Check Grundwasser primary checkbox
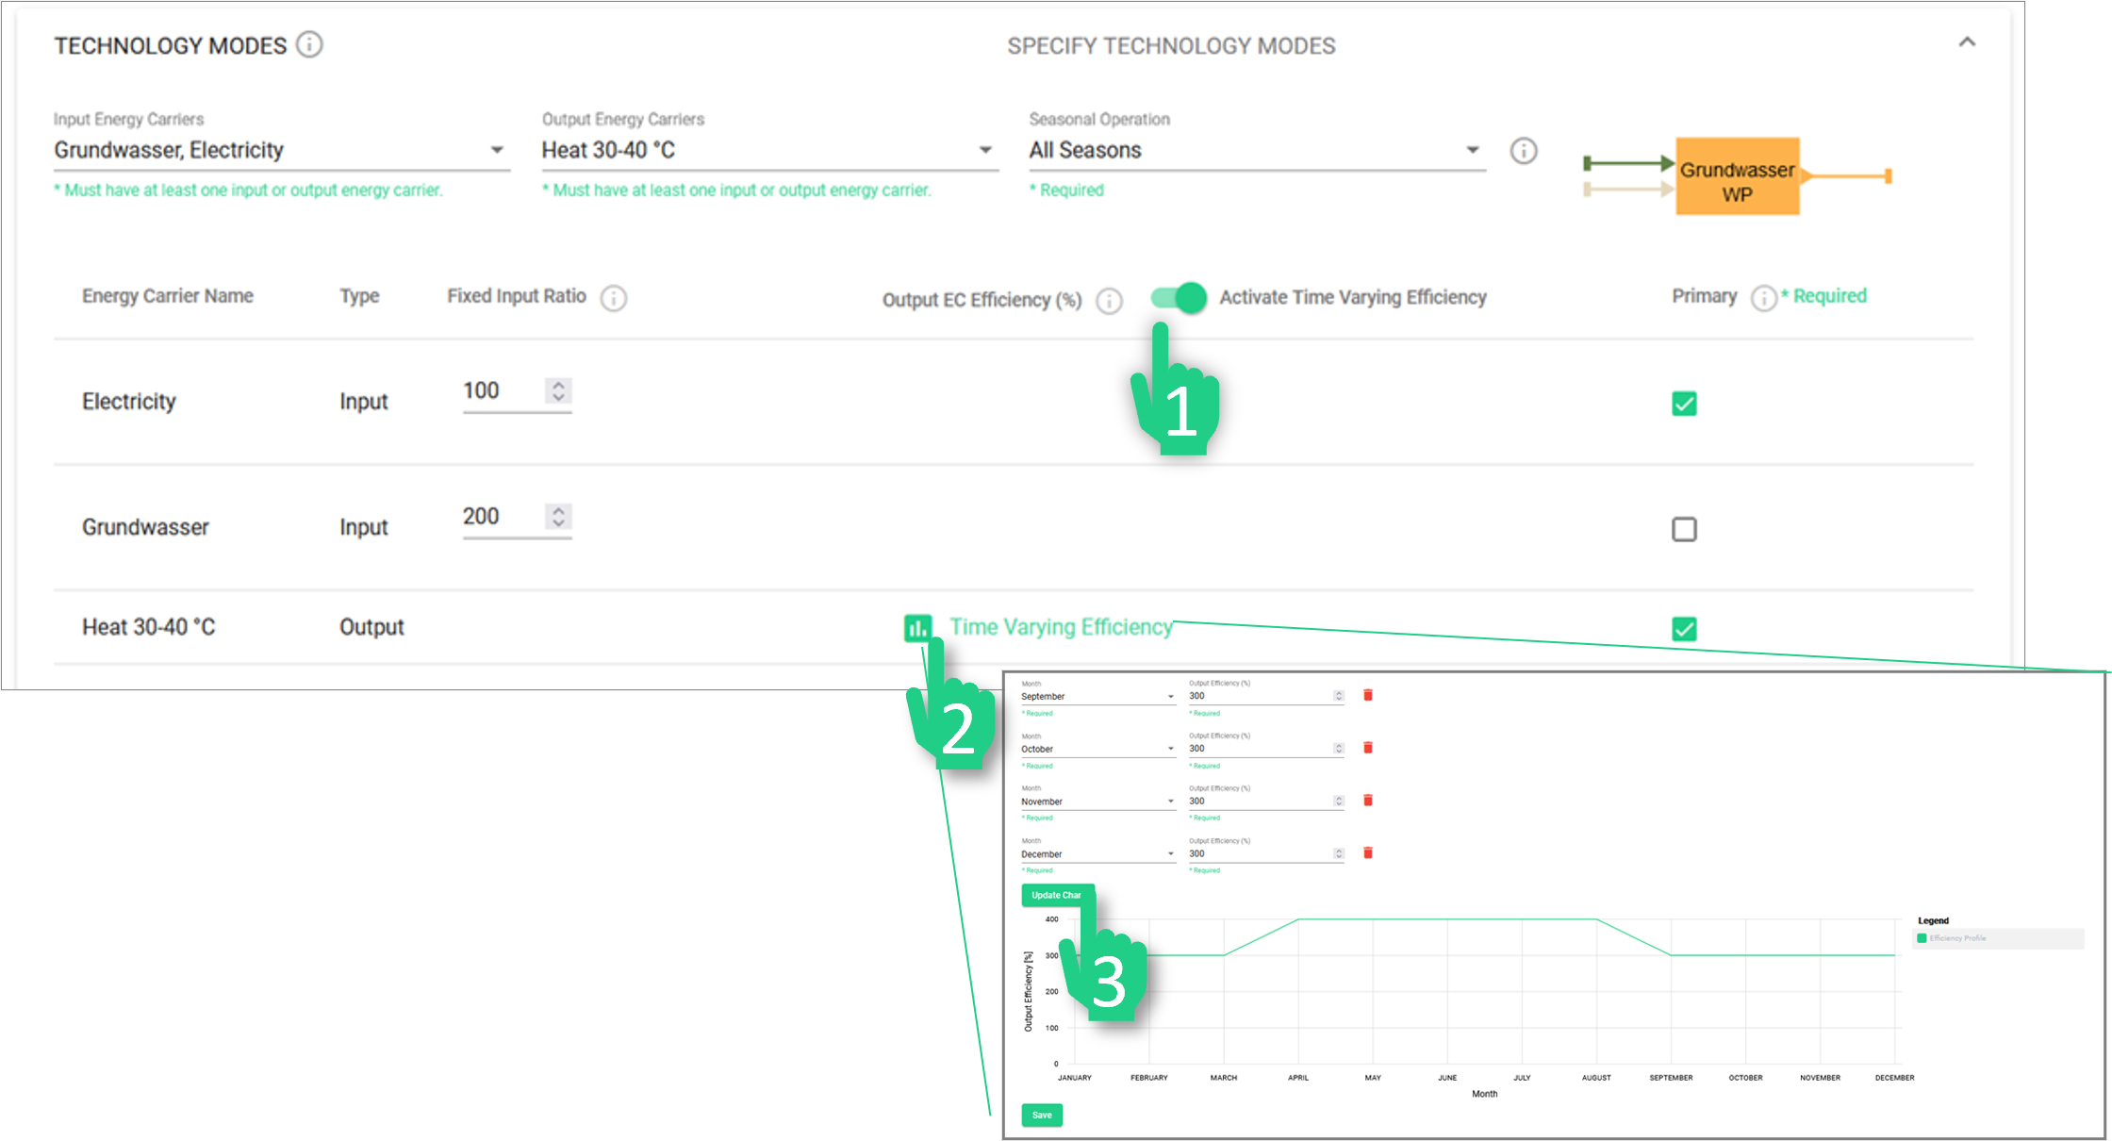Viewport: 2112px width, 1141px height. point(1684,529)
